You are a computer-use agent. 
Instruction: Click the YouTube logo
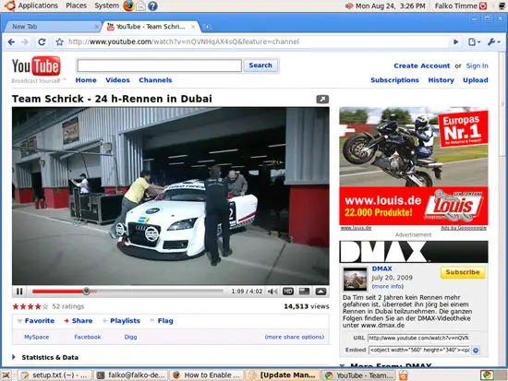(36, 66)
